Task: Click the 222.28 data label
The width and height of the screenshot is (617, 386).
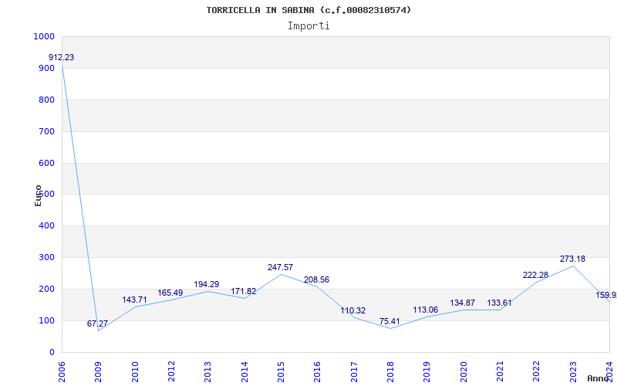Action: click(x=535, y=276)
